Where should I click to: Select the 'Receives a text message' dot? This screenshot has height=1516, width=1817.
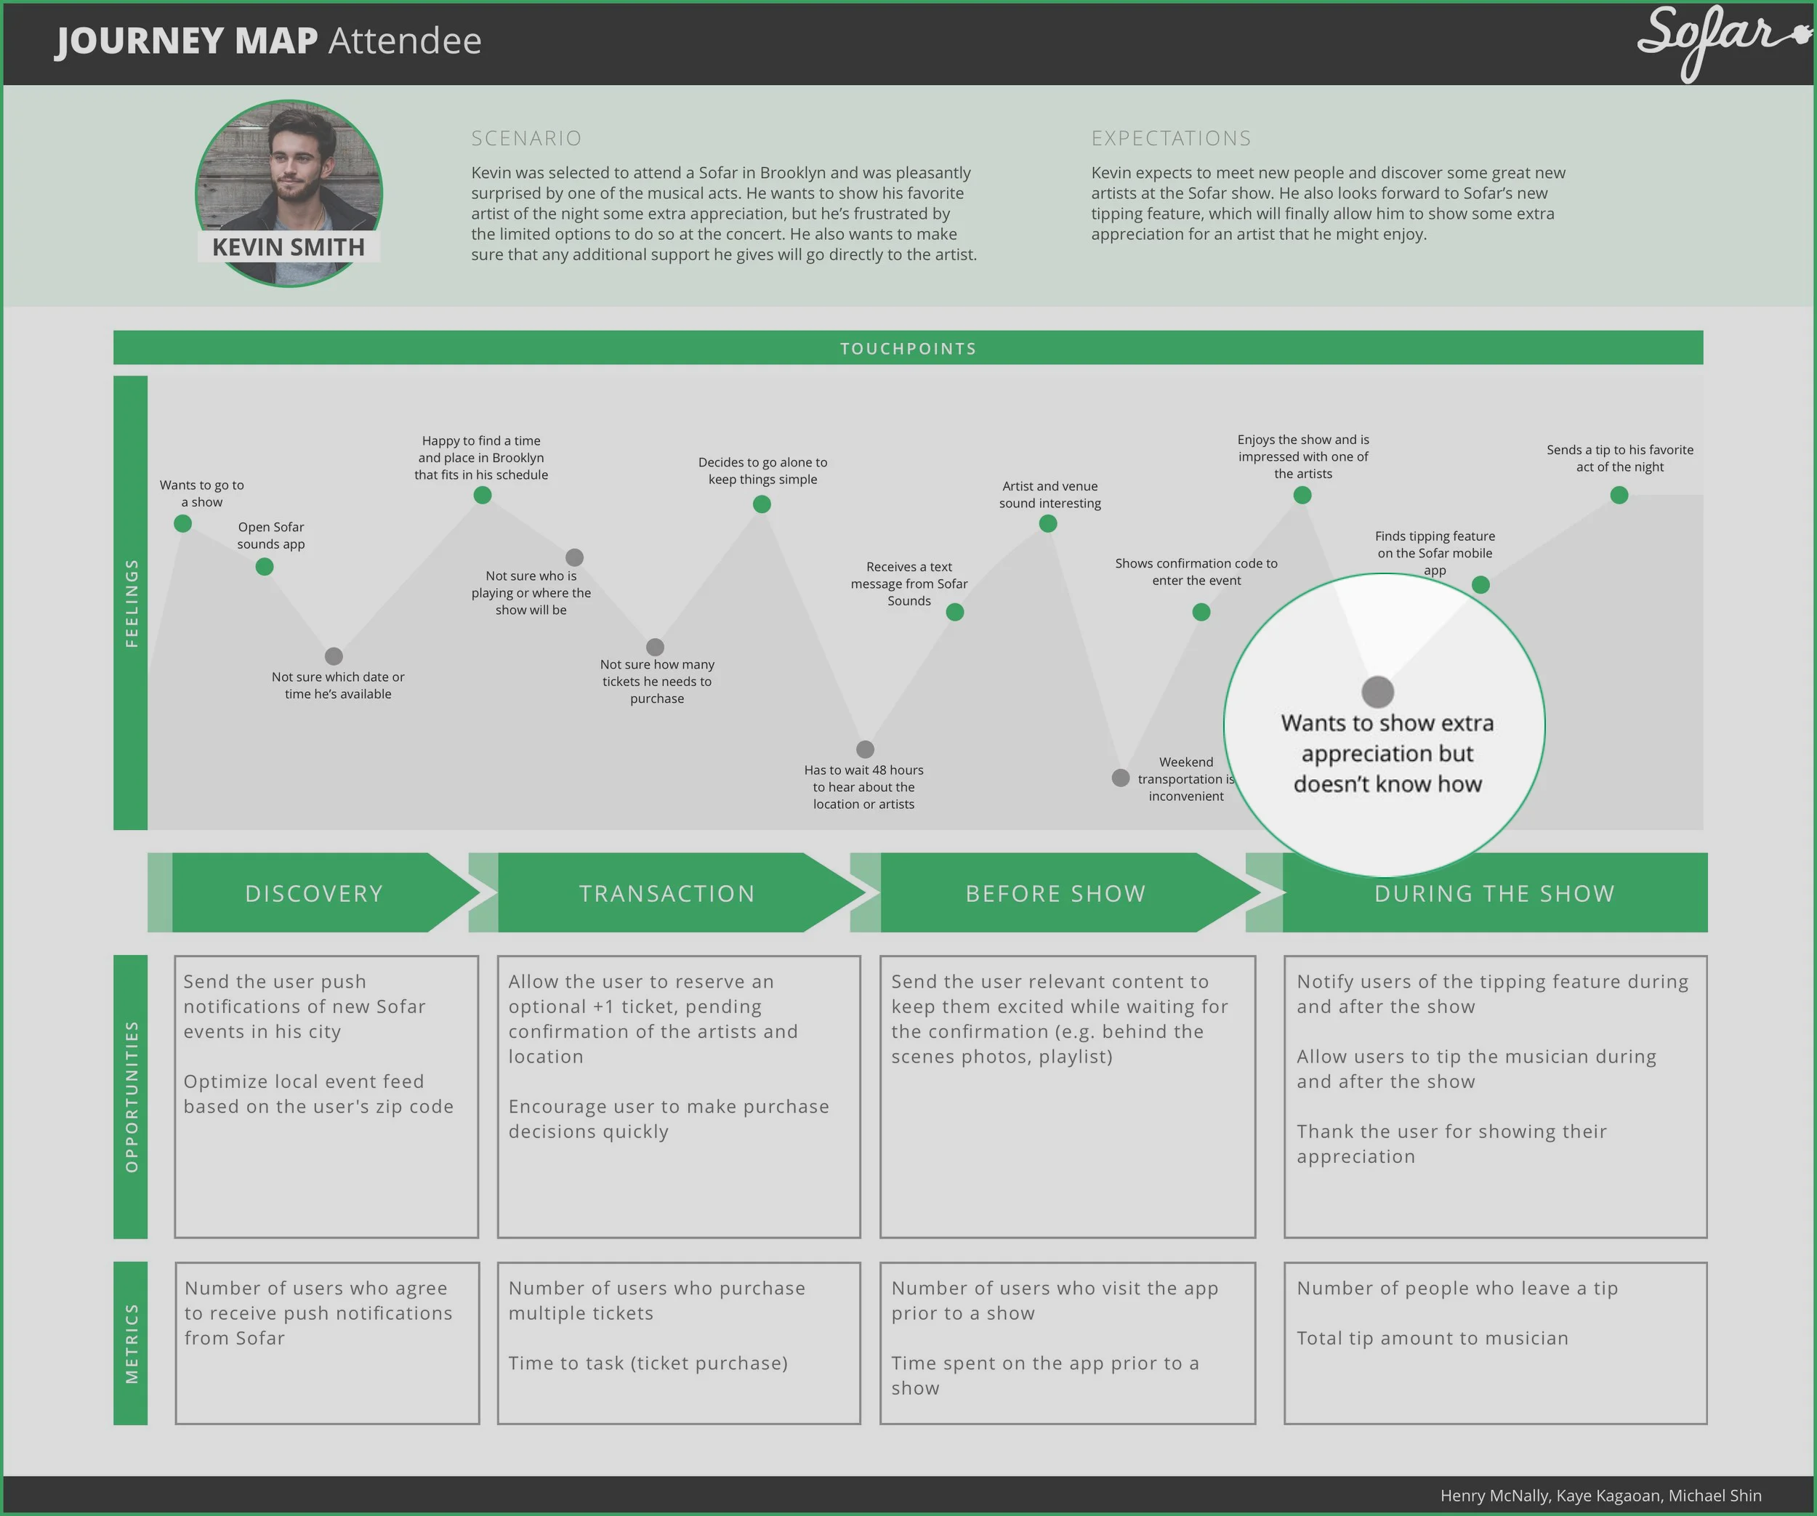coord(955,612)
